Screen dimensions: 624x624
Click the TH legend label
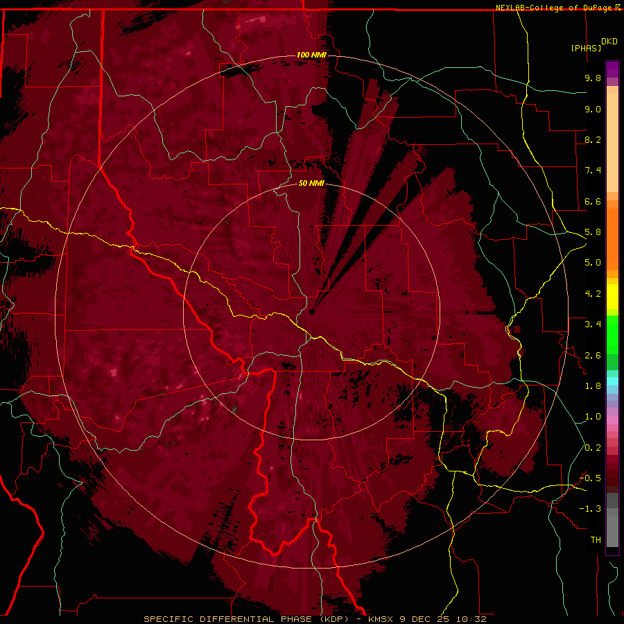point(596,540)
